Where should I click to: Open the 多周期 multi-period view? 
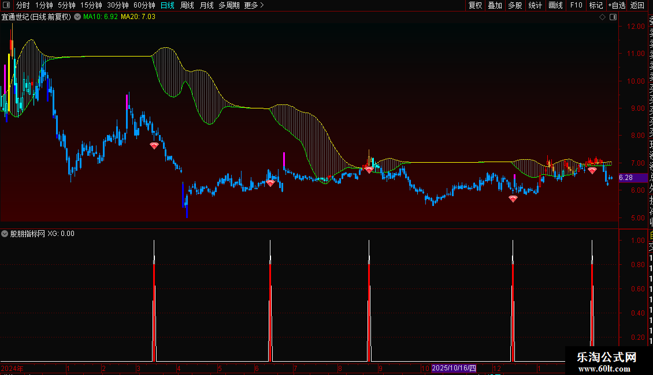pyautogui.click(x=229, y=5)
